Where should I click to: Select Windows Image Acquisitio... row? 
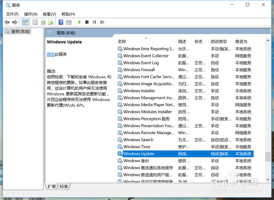(185, 84)
